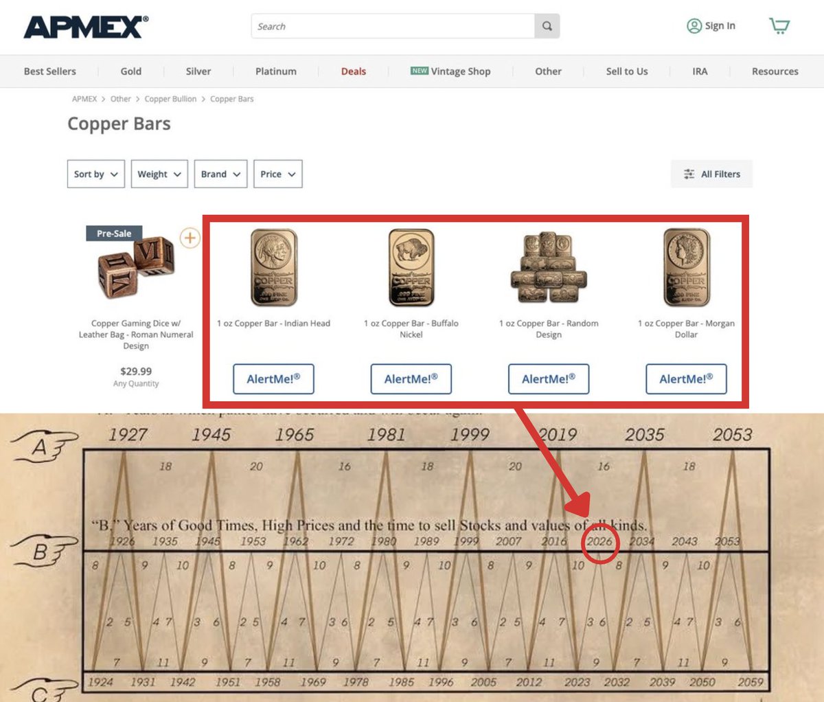Image resolution: width=824 pixels, height=702 pixels.
Task: Click the Copper Bars breadcrumb link
Action: pos(232,99)
